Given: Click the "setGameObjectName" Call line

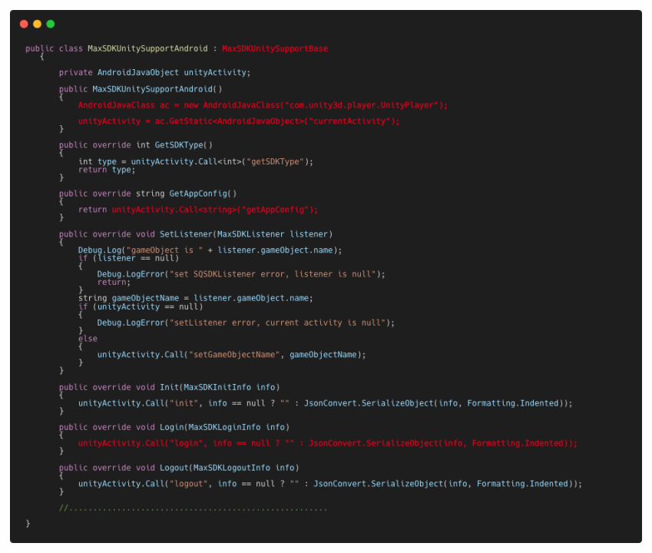Looking at the screenshot, I should (232, 355).
